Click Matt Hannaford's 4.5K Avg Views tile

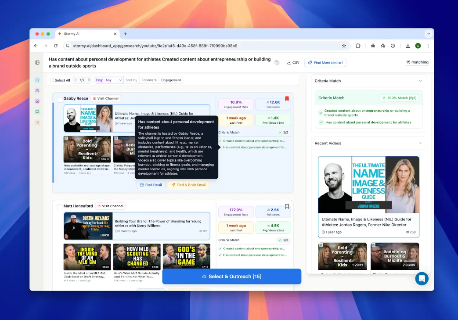(273, 228)
